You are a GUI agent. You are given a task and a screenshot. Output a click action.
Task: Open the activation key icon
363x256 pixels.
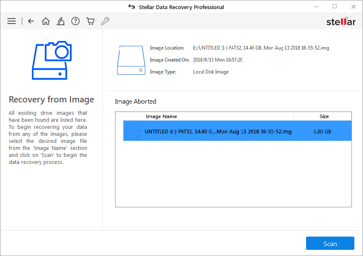point(105,21)
